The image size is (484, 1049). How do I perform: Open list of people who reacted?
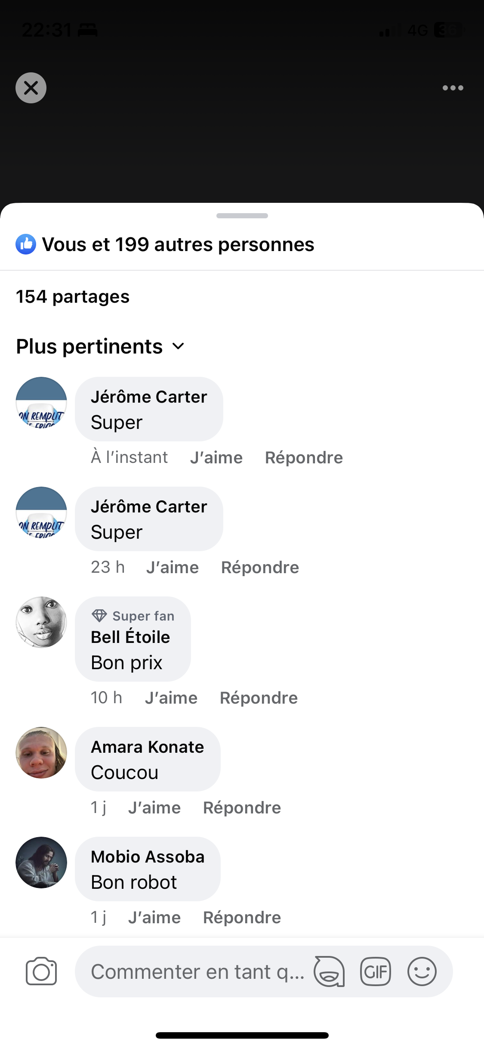coord(178,244)
